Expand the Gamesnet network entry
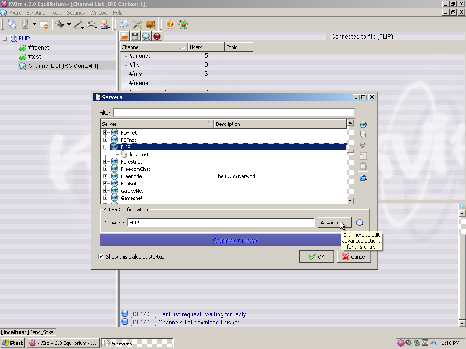 tap(105, 198)
